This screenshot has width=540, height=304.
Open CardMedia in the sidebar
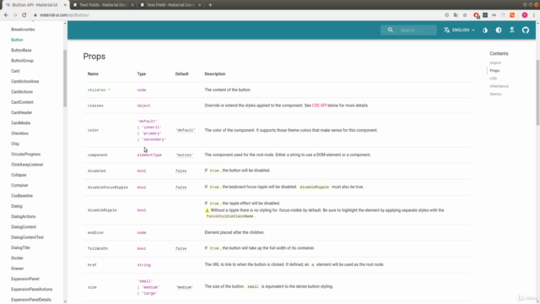pos(20,122)
